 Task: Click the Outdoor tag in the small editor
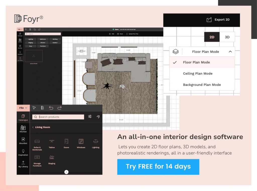(55, 43)
